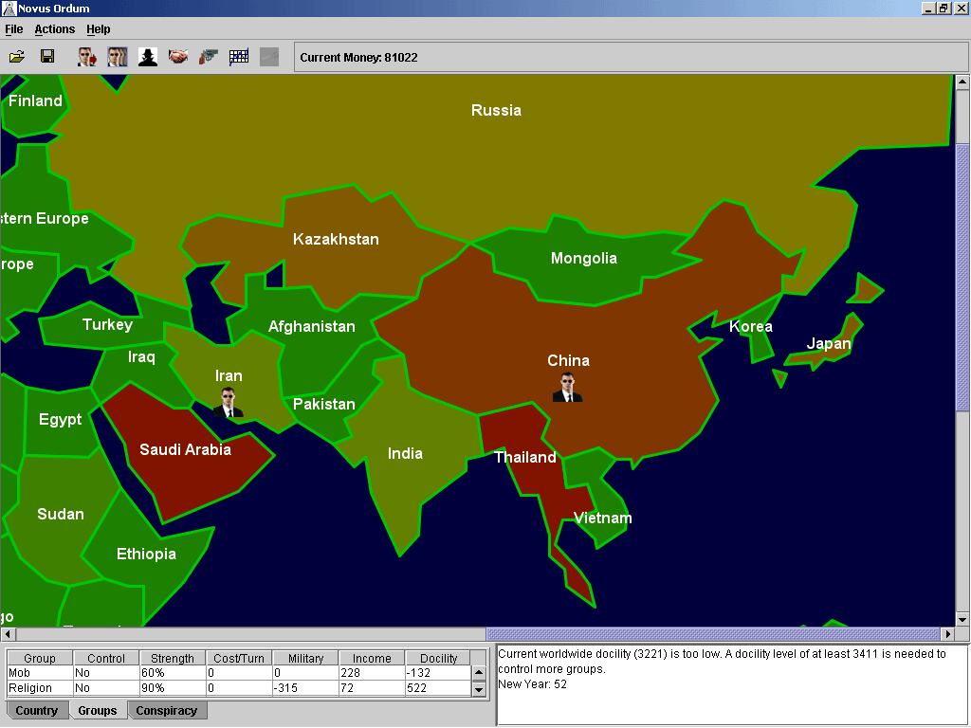Select the Religion row in groups table
The image size is (971, 728).
[x=237, y=688]
